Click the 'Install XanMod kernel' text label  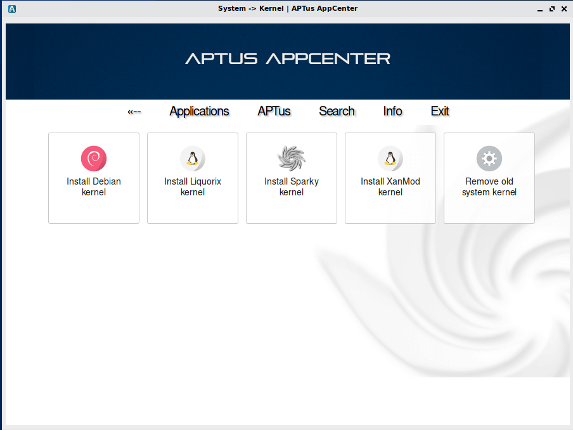point(390,186)
